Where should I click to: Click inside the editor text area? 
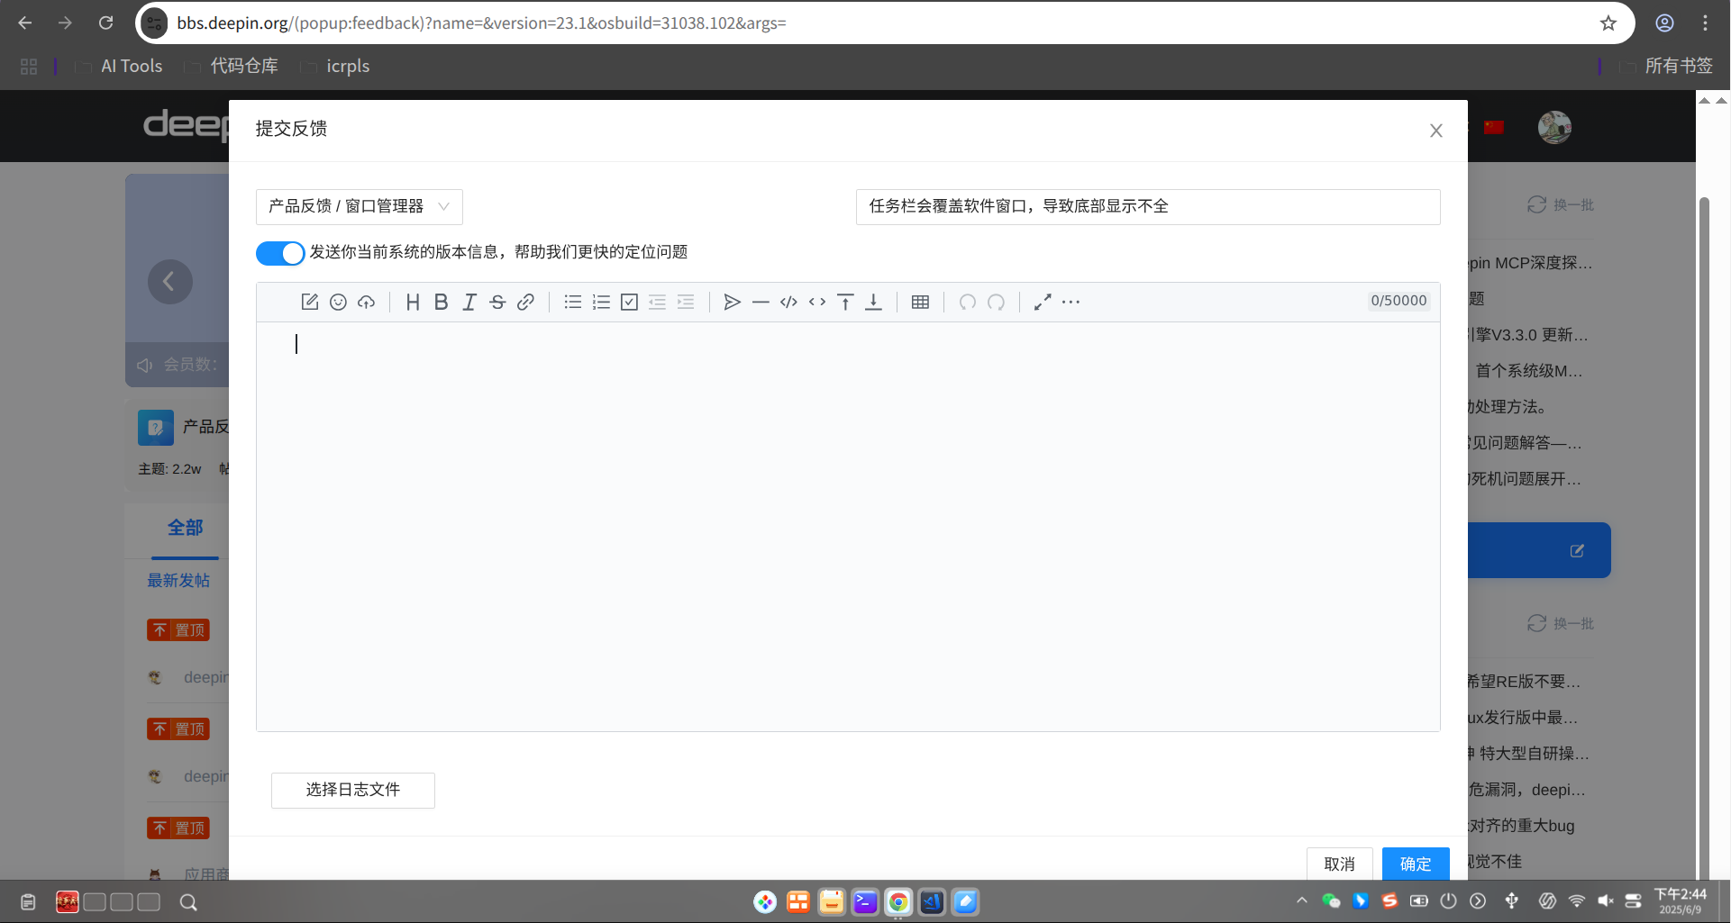(848, 527)
